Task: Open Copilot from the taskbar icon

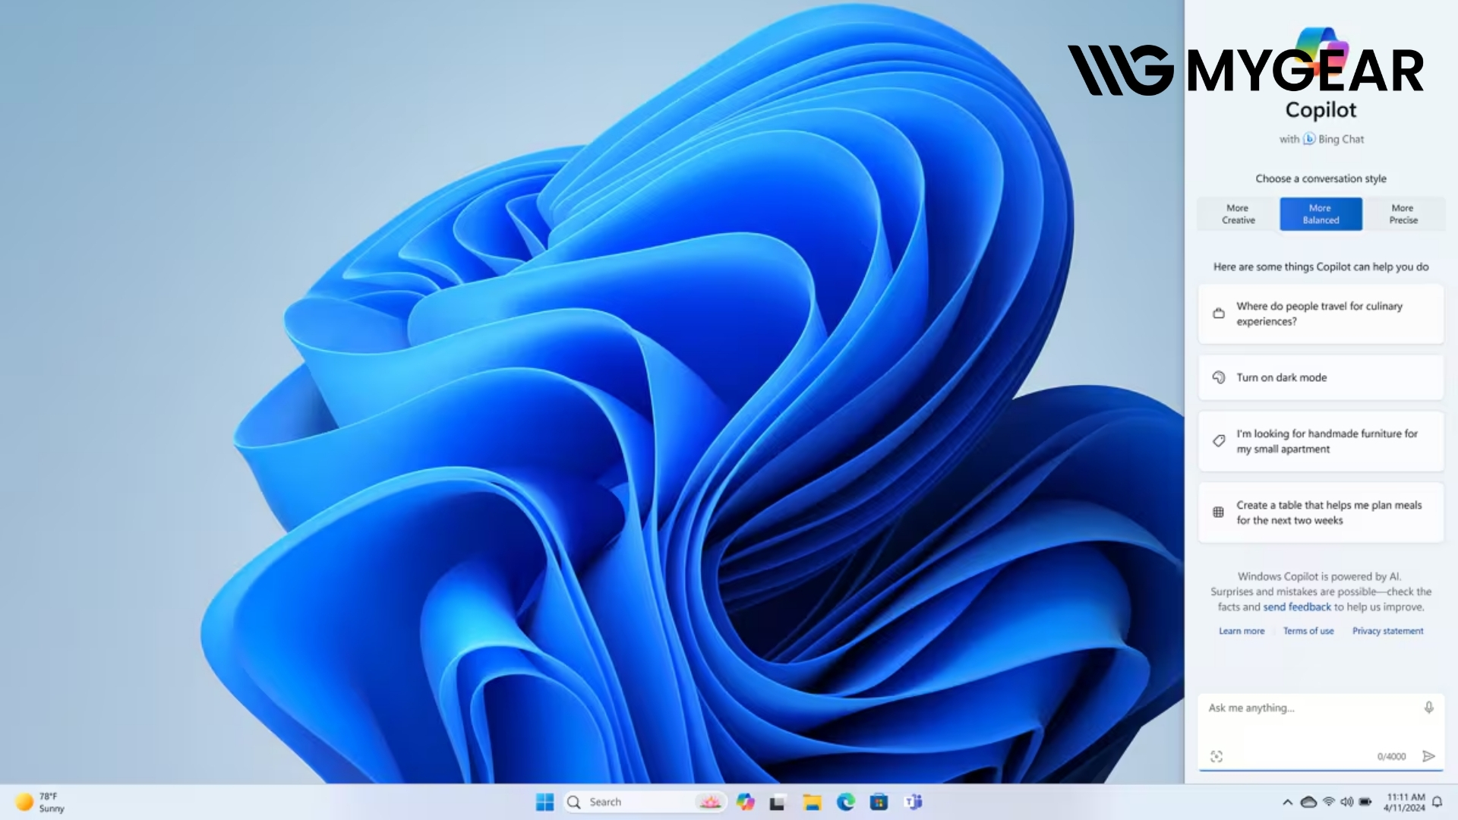Action: point(745,802)
